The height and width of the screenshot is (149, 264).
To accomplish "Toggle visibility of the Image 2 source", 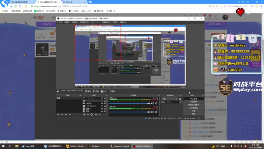I will click(102, 109).
